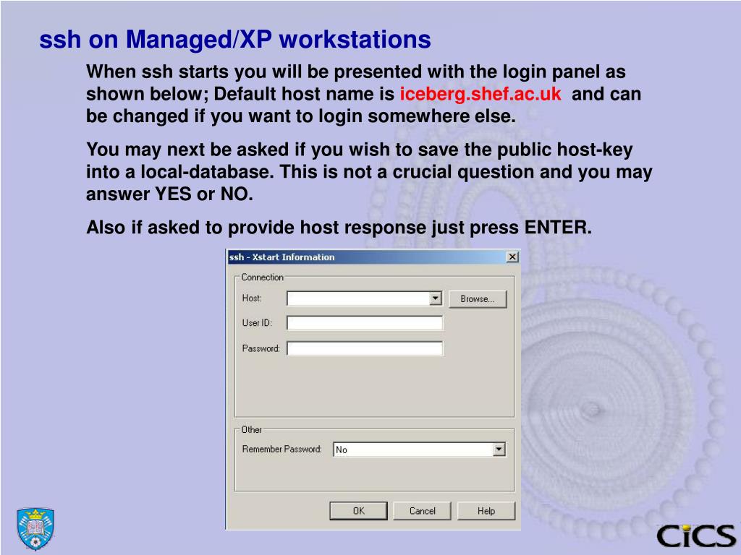Click the 'Host:' label
This screenshot has height=555, width=741.
coord(251,298)
